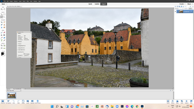Collapse the Viveza 2 section in Selective Tool
194x109 pixels.
pyautogui.click(x=18, y=42)
